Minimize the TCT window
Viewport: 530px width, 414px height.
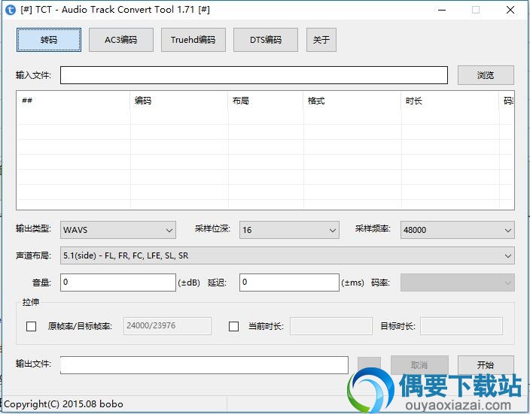coord(442,10)
